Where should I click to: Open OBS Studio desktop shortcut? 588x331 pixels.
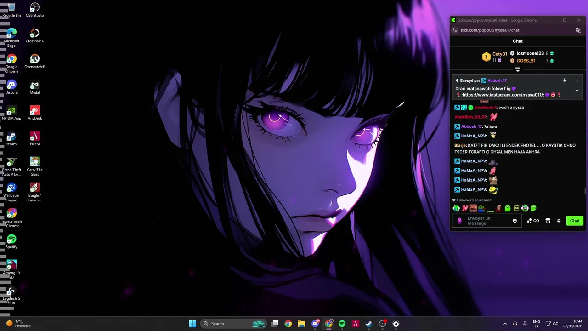point(34,10)
